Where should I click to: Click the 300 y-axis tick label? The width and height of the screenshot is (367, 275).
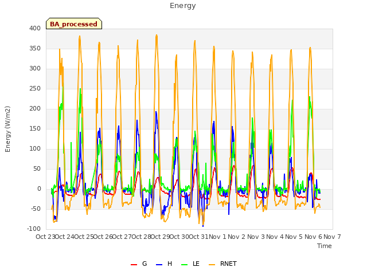[35, 69]
